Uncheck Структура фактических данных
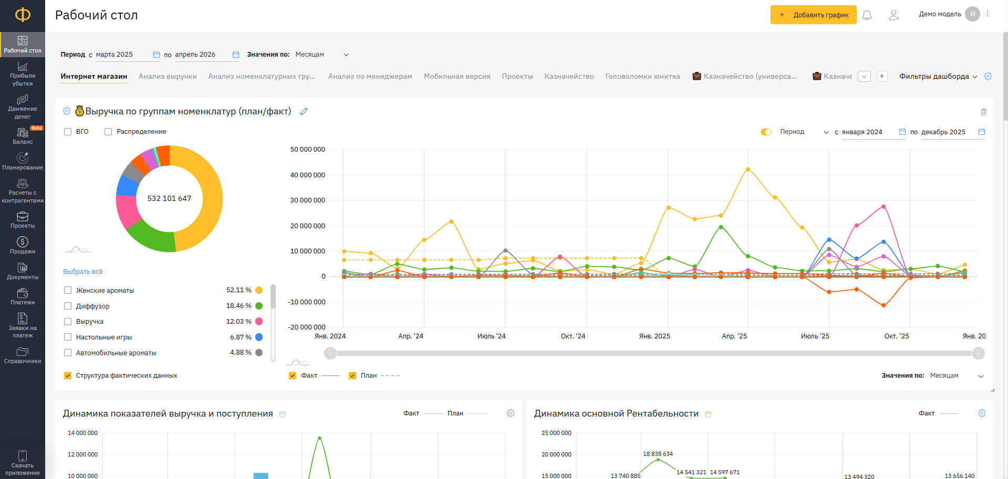This screenshot has width=1008, height=479. (68, 376)
